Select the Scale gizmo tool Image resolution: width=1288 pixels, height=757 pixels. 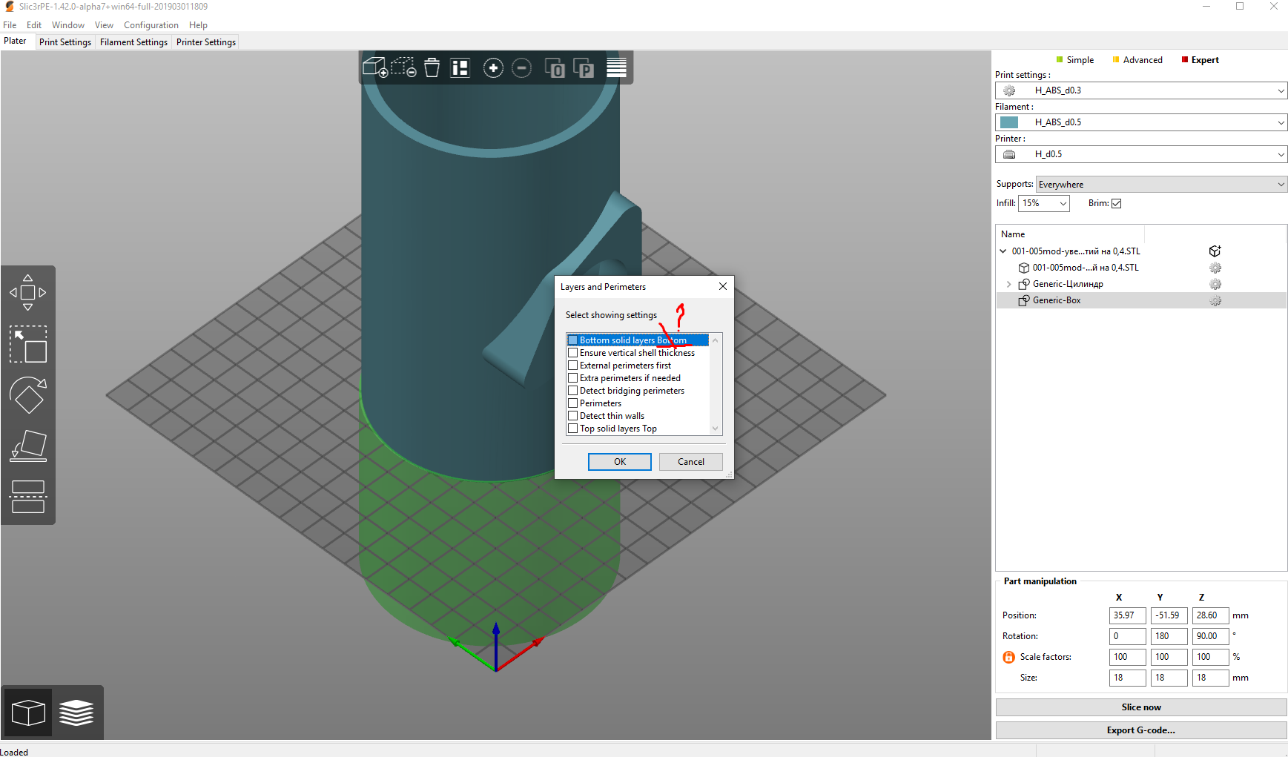tap(27, 344)
